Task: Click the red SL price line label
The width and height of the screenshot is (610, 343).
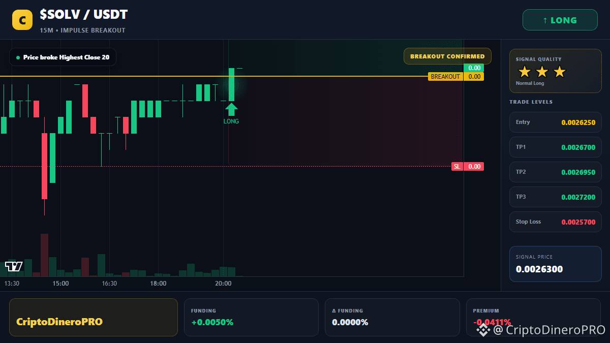Action: (457, 167)
